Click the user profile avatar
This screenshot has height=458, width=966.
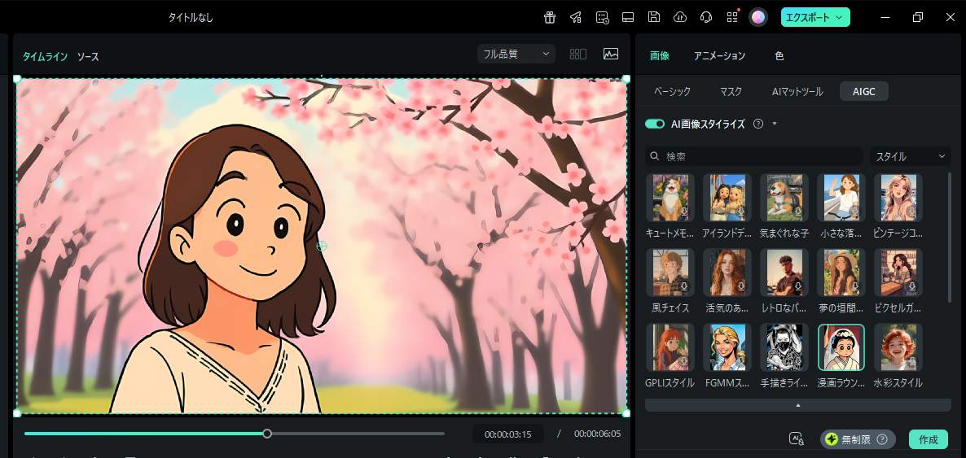coord(758,17)
